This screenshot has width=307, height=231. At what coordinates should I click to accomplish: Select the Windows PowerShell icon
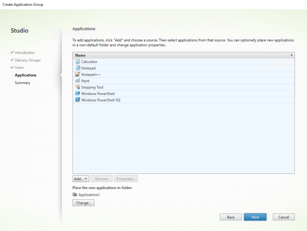(x=77, y=94)
